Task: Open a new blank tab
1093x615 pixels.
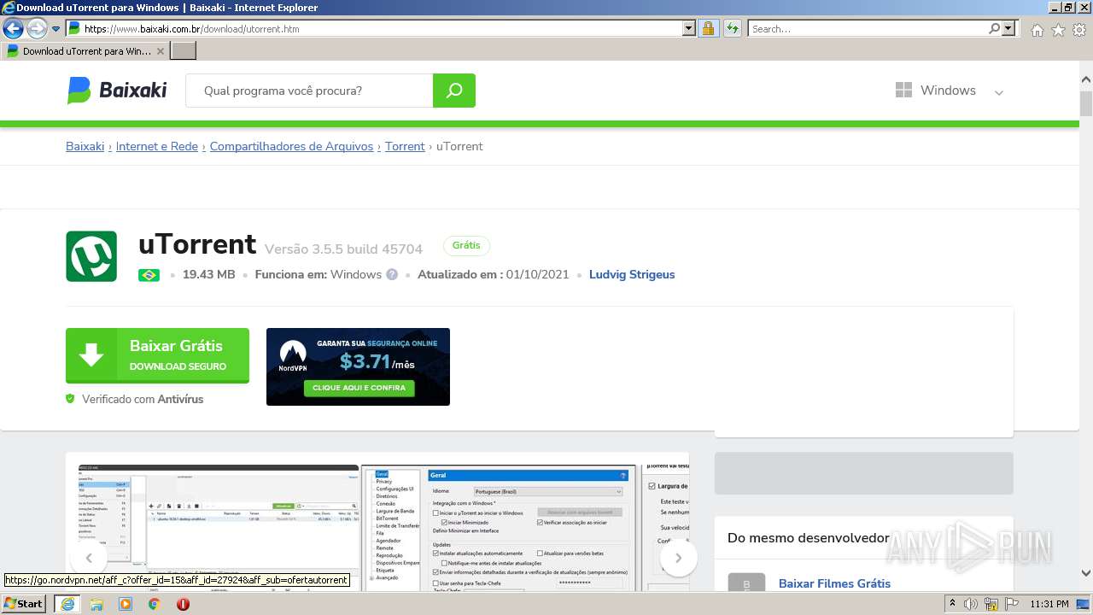Action: [184, 51]
